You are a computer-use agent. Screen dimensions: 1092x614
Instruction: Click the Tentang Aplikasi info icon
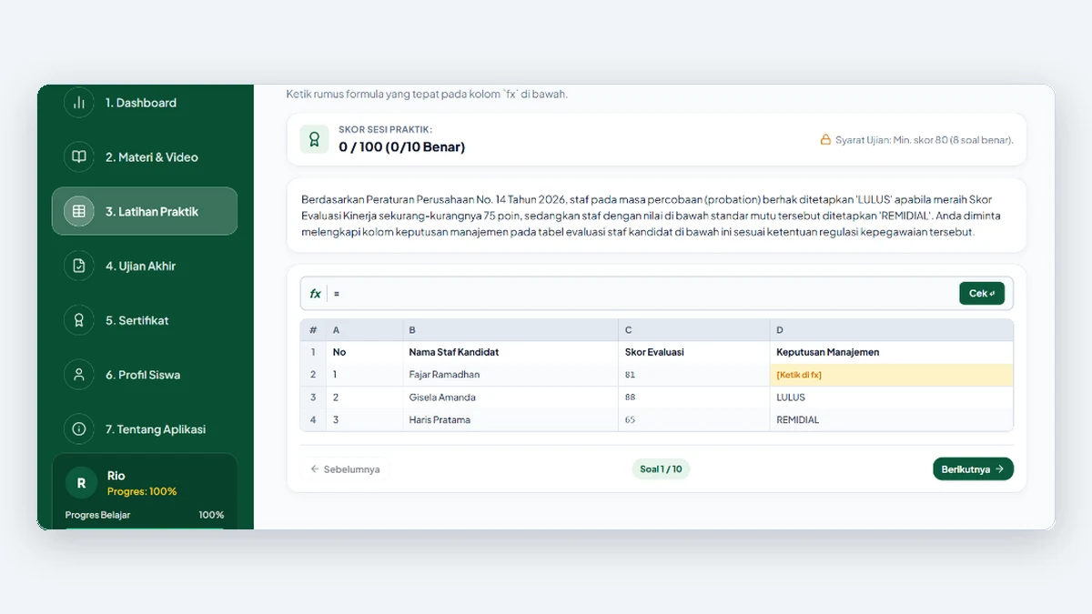tap(79, 429)
